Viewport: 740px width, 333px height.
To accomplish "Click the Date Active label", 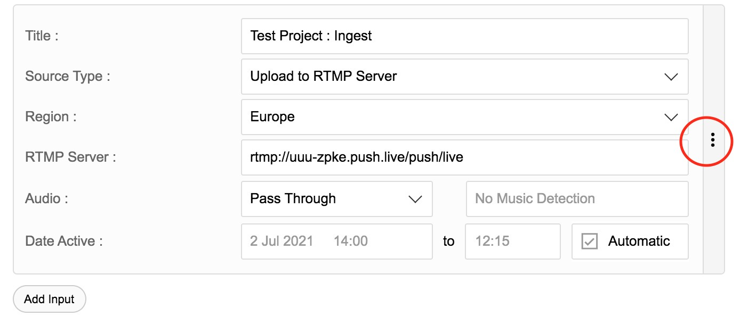I will [64, 241].
